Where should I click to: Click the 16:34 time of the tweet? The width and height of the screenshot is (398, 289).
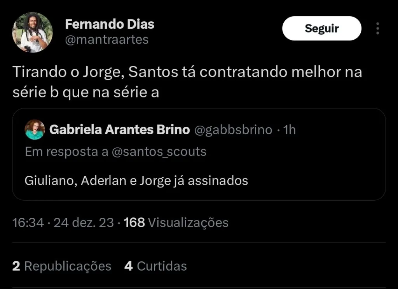(28, 222)
